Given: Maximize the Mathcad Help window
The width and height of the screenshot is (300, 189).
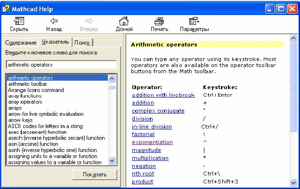Looking at the screenshot, I should (281, 9).
